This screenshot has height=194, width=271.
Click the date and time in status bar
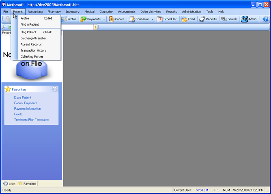(x=248, y=190)
